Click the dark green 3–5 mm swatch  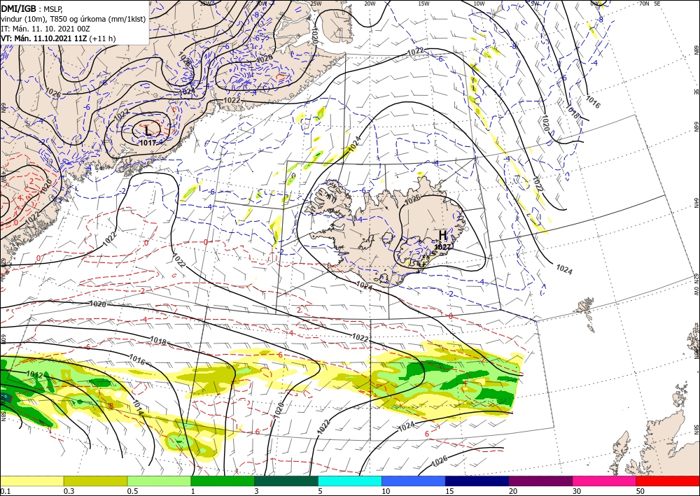coord(286,481)
